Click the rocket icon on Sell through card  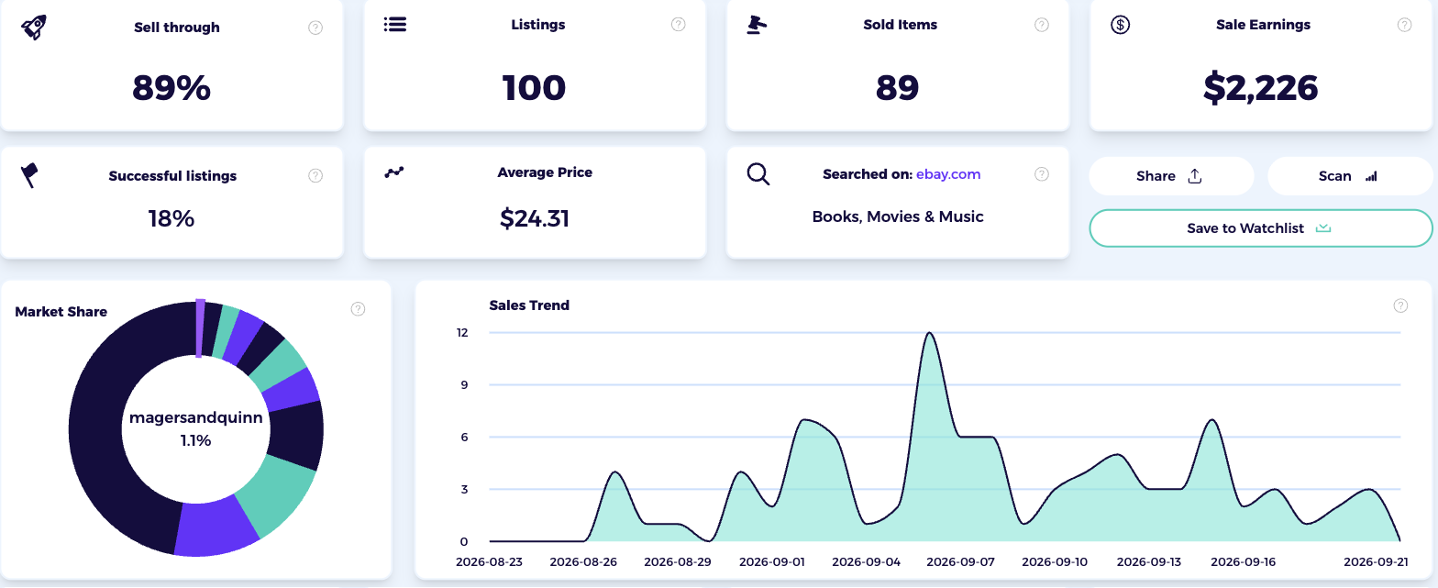point(34,27)
